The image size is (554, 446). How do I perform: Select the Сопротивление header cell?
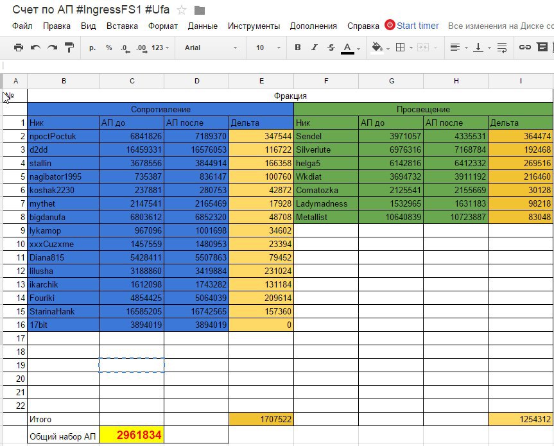160,110
